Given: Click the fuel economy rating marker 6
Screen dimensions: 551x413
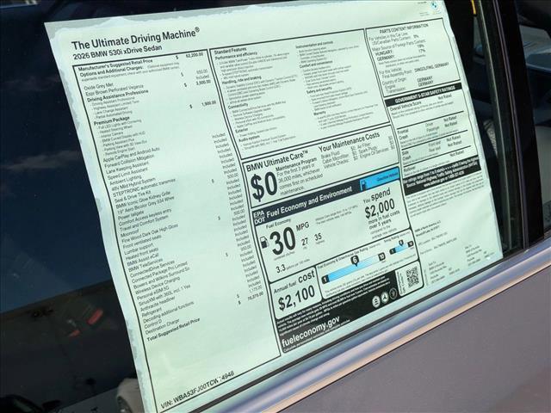Looking at the screenshot, I should coord(355,260).
